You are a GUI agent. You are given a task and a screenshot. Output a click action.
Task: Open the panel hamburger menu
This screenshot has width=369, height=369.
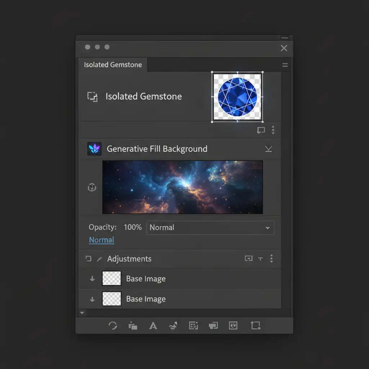285,65
